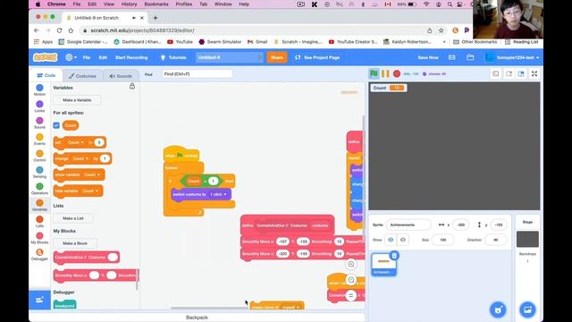
Task: Click Start Recording
Action: 131,57
